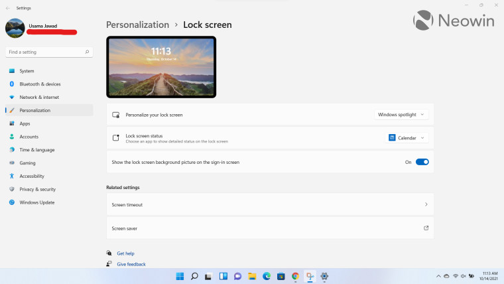Image resolution: width=504 pixels, height=284 pixels.
Task: Open Teams Chat from the taskbar
Action: pos(237,276)
